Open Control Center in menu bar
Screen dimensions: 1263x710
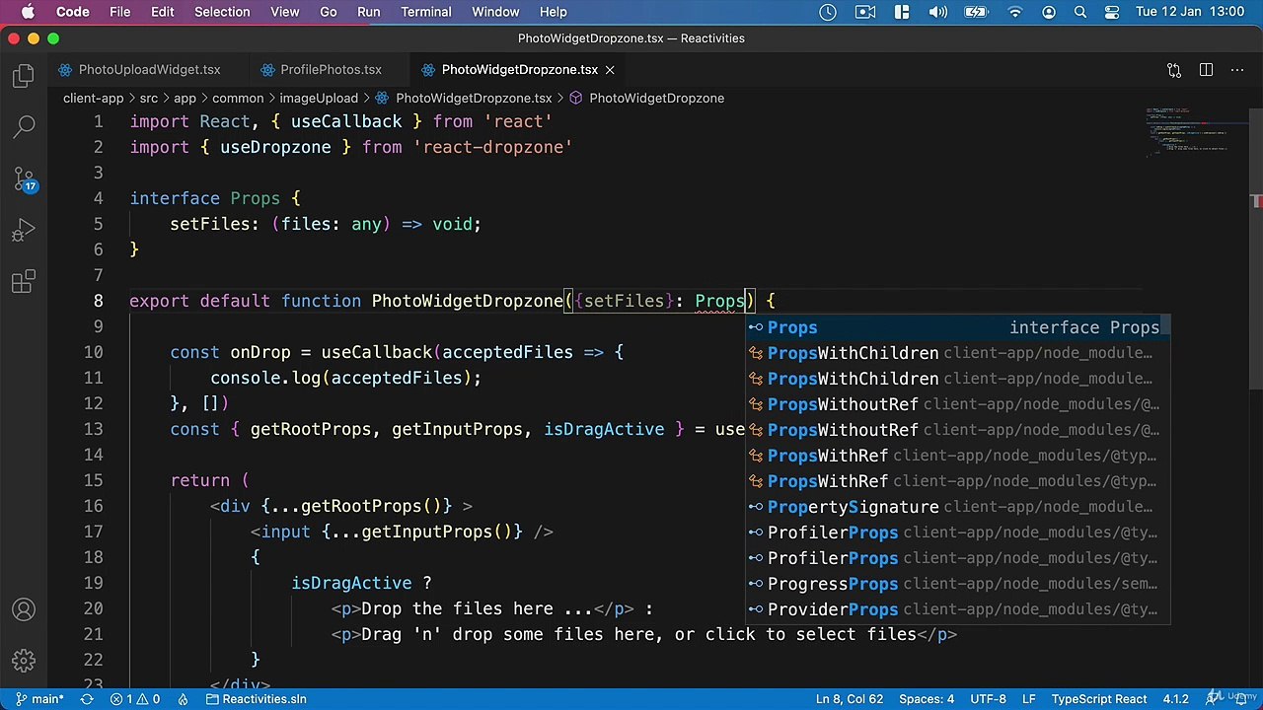click(x=1112, y=12)
